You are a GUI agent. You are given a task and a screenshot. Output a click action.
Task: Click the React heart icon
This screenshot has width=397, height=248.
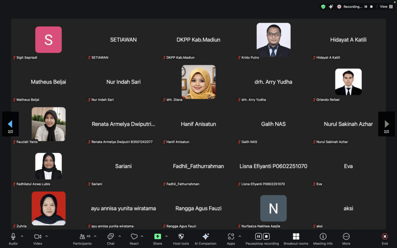(134, 237)
